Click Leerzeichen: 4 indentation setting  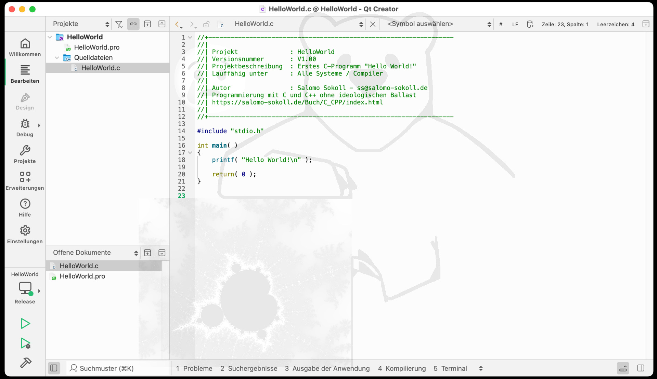616,24
